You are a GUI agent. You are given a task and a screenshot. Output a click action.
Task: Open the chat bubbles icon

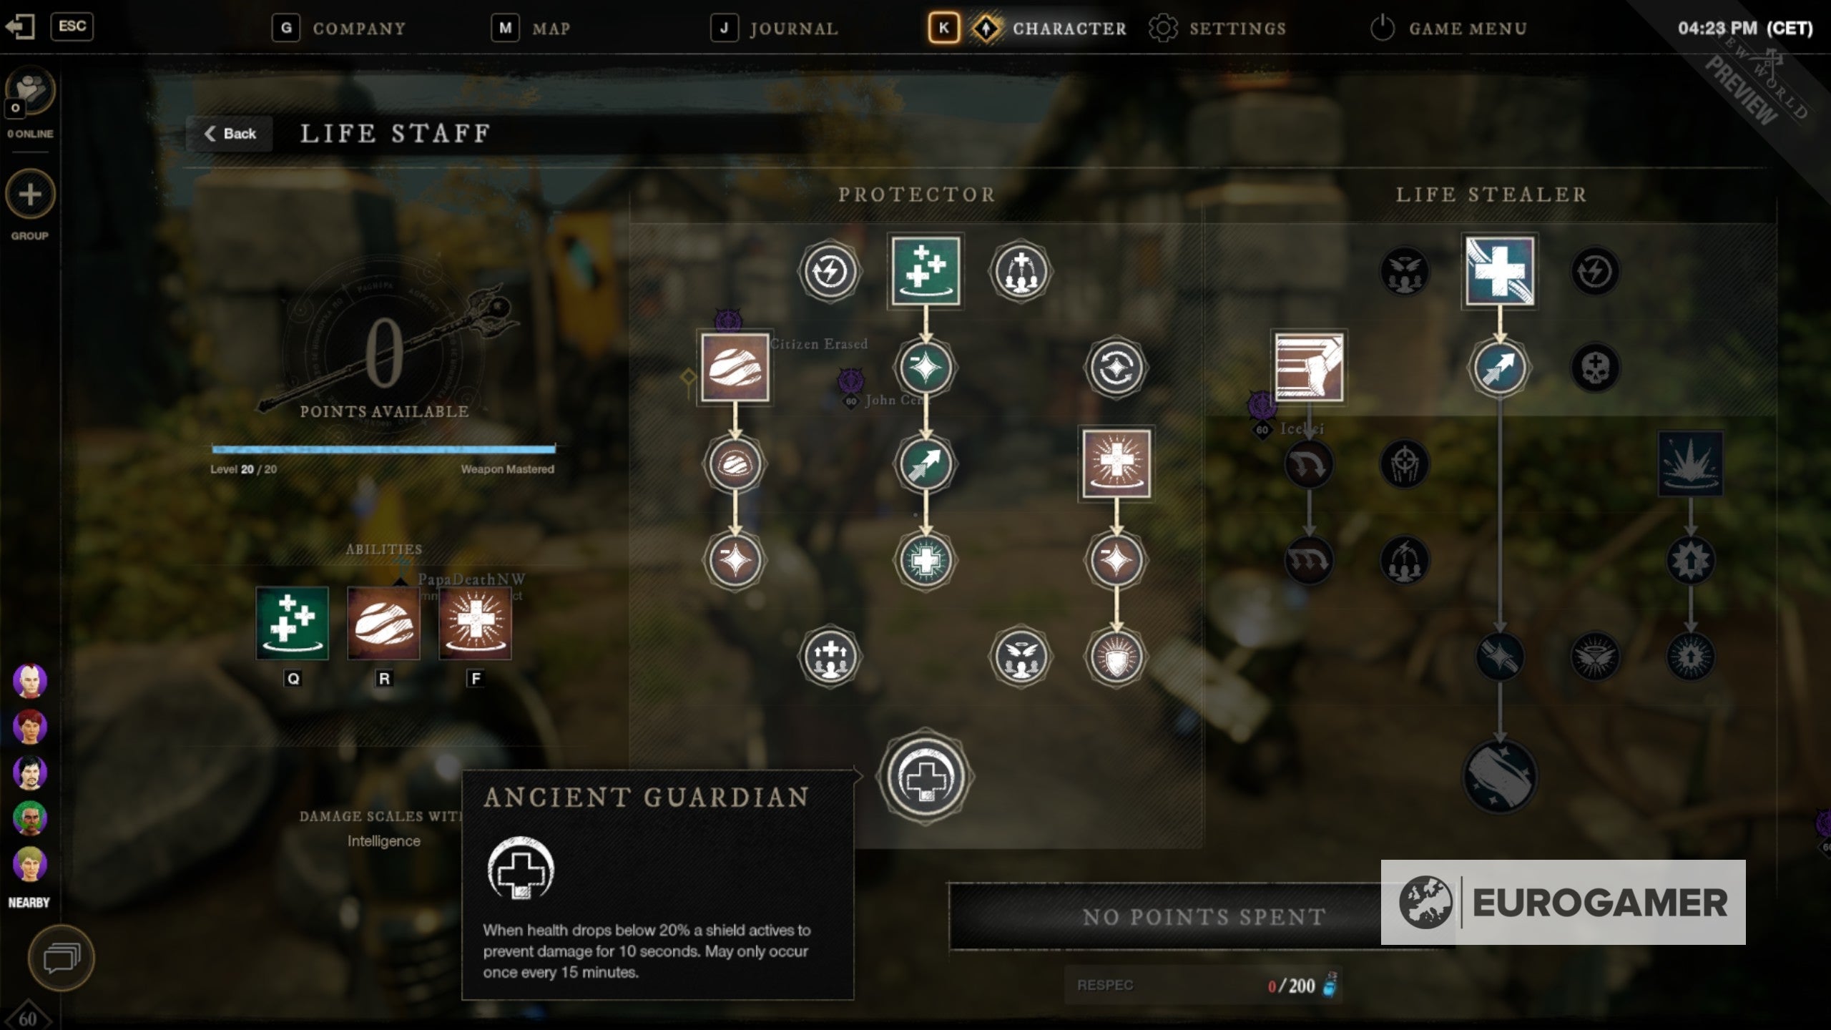tap(62, 958)
